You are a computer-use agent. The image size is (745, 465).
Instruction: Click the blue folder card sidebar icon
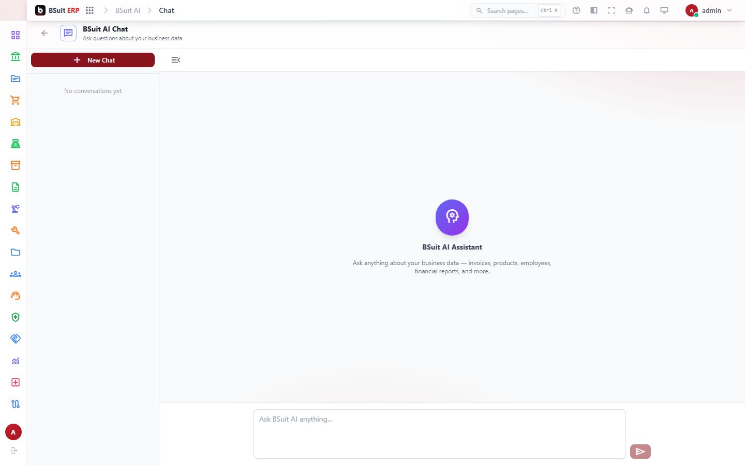click(16, 79)
